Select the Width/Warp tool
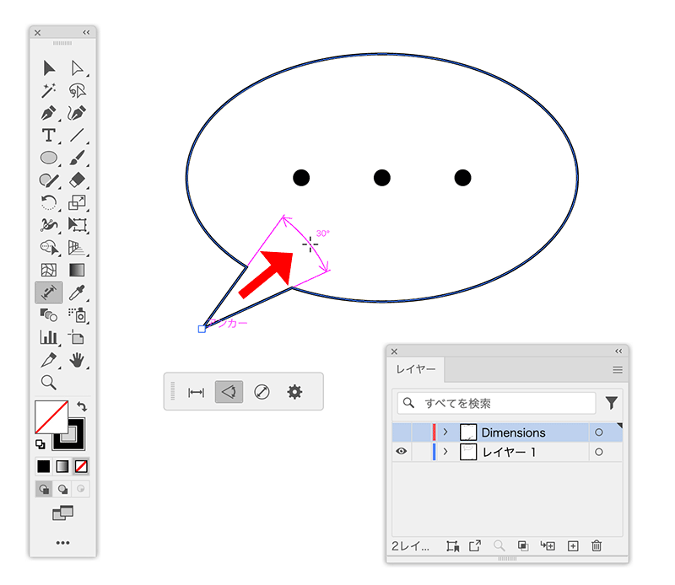This screenshot has height=585, width=675. tap(49, 224)
